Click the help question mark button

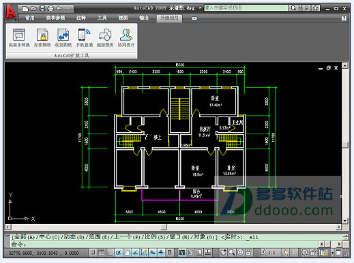(344, 18)
